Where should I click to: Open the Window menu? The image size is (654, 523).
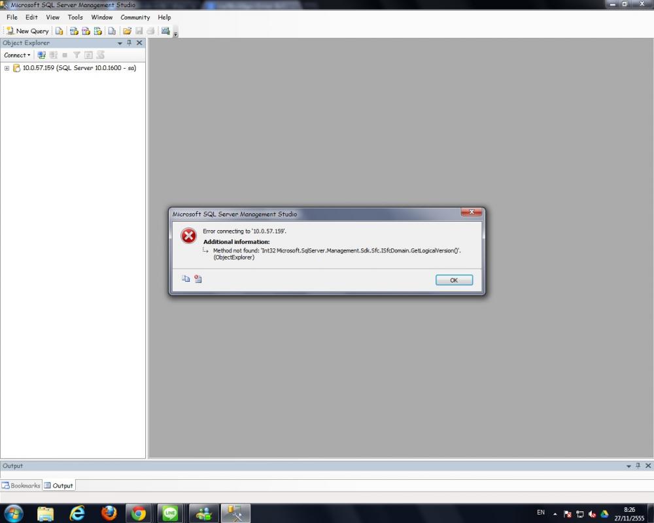click(102, 17)
